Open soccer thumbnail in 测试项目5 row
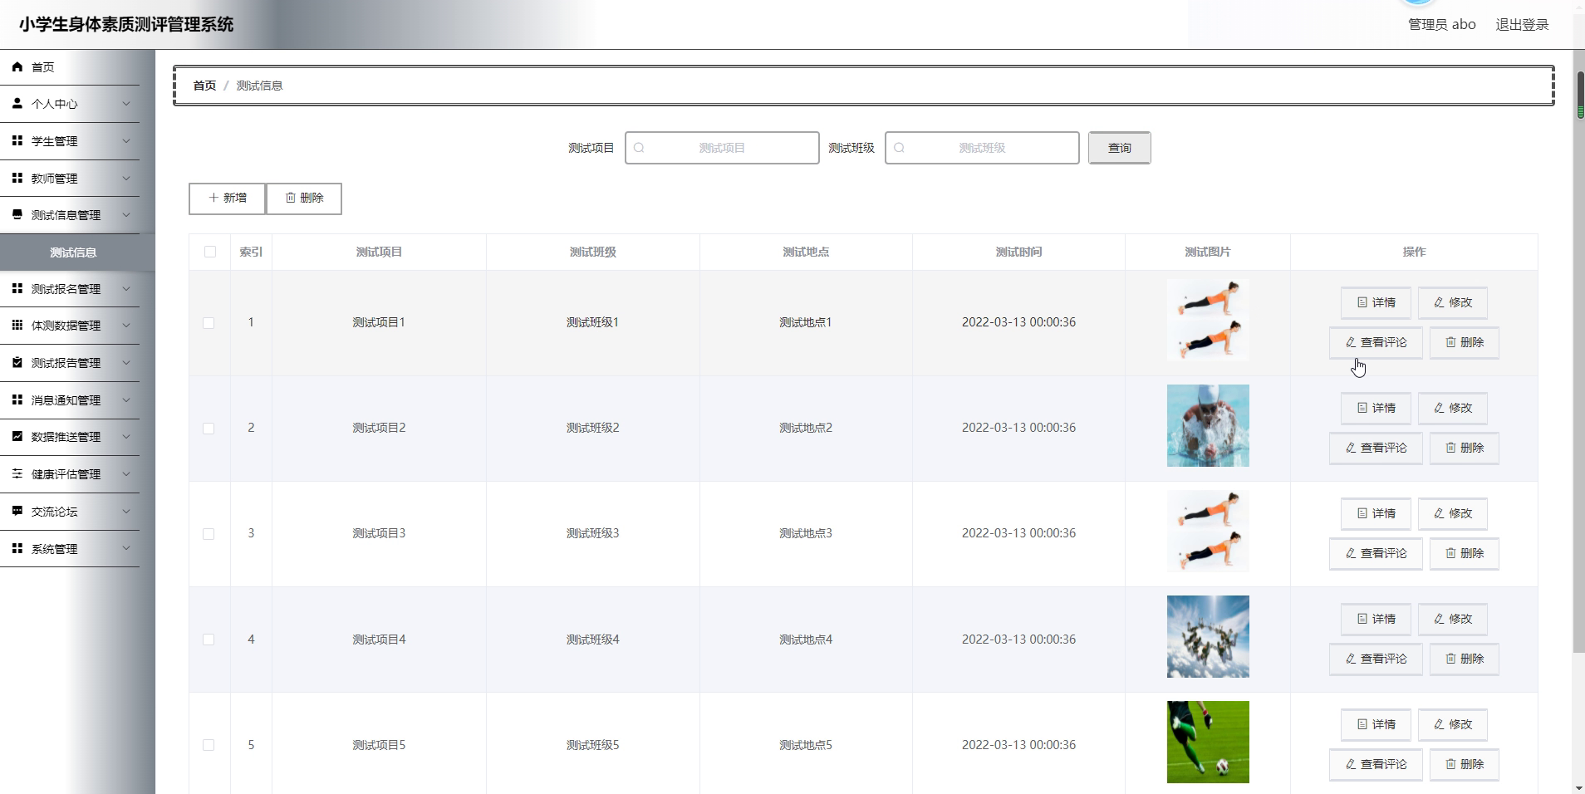The height and width of the screenshot is (794, 1585). click(1208, 742)
